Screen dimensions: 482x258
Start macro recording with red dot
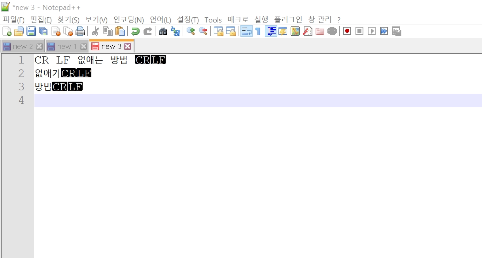pos(347,31)
